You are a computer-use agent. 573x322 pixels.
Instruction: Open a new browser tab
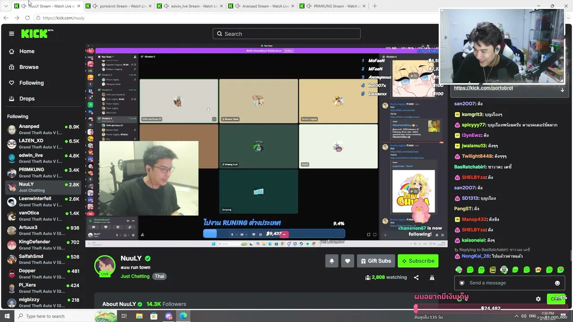click(375, 6)
